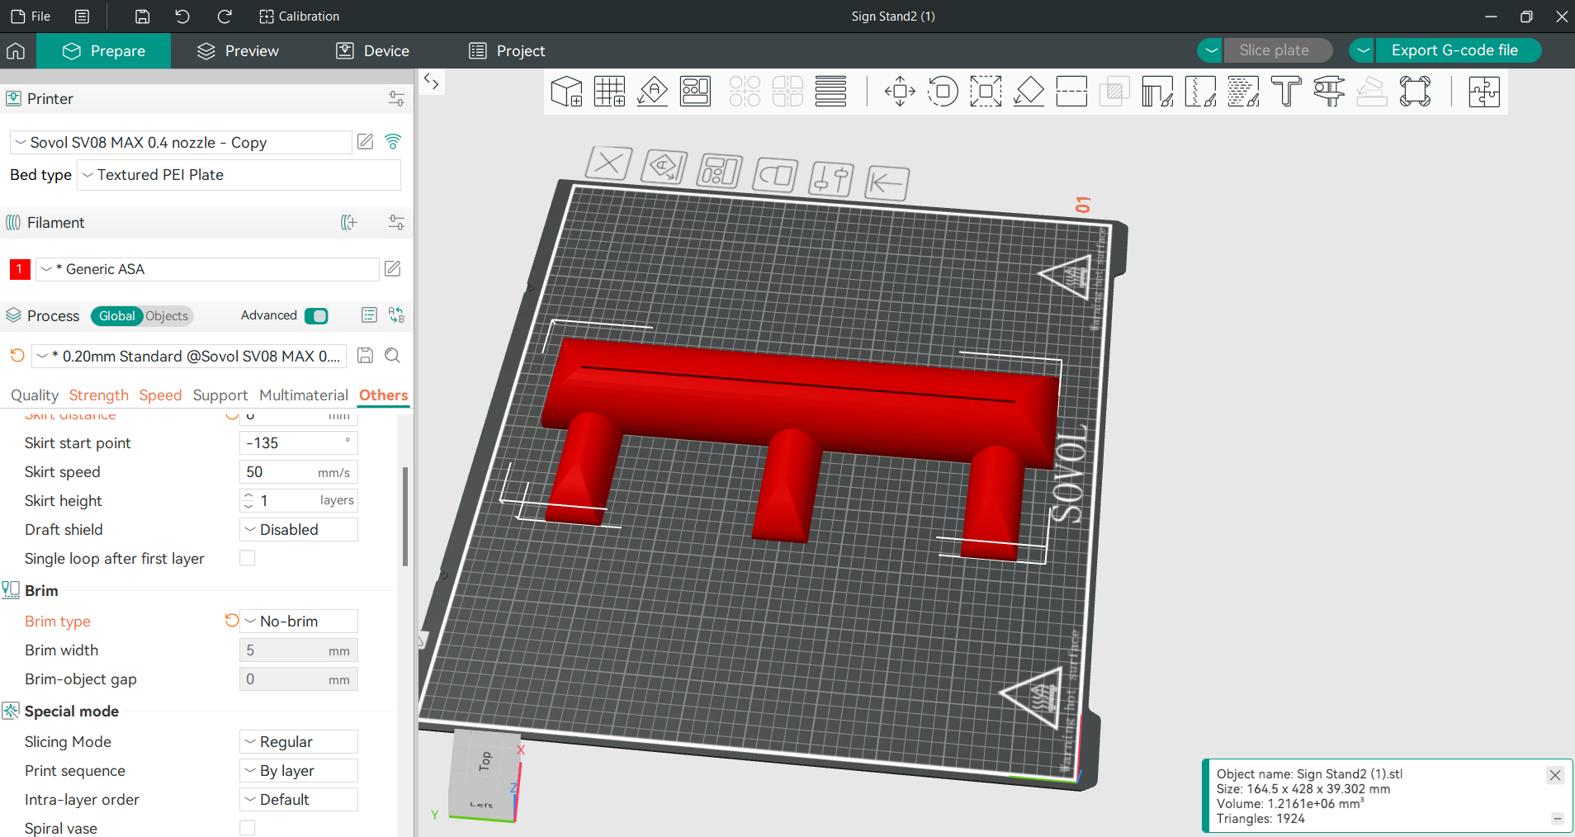Enable Single loop after first layer
The width and height of the screenshot is (1575, 837).
click(248, 558)
